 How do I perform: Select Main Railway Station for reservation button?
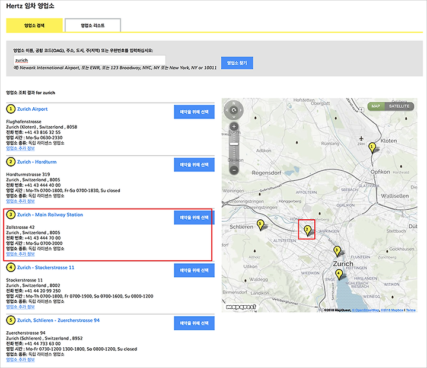194,217
